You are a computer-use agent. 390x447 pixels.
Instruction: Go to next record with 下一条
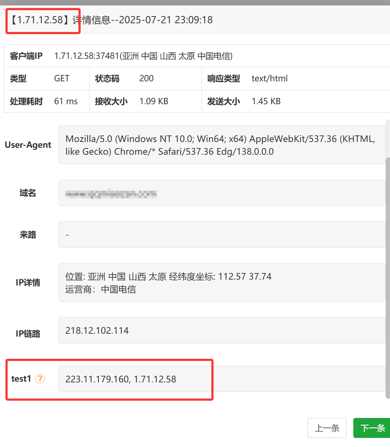[372, 428]
